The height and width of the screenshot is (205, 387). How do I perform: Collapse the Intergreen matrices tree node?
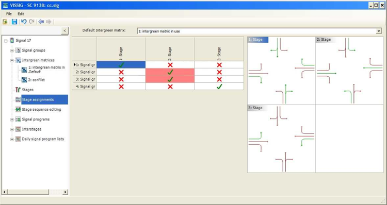12,60
